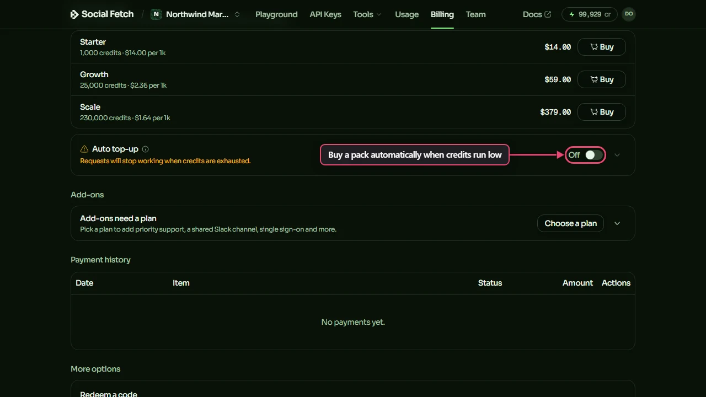Screen dimensions: 706x397
Task: Open the info icon beside Auto top-up
Action: tap(146, 149)
